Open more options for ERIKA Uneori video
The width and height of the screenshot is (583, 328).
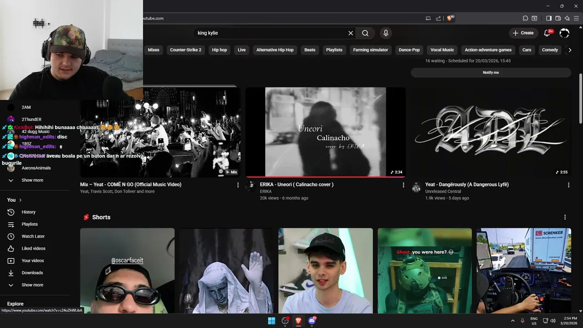(403, 185)
